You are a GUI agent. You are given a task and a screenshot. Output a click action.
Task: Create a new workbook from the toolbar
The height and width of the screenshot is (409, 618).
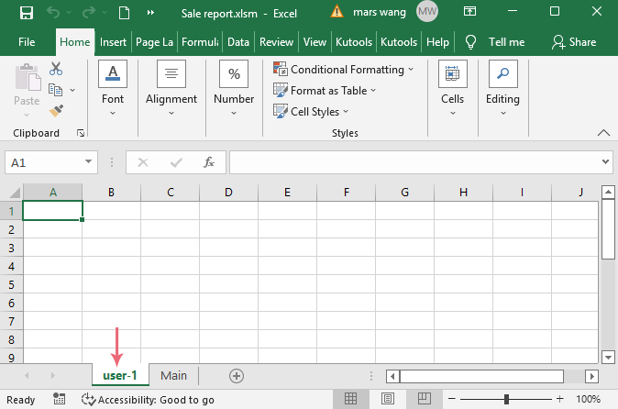(x=124, y=13)
